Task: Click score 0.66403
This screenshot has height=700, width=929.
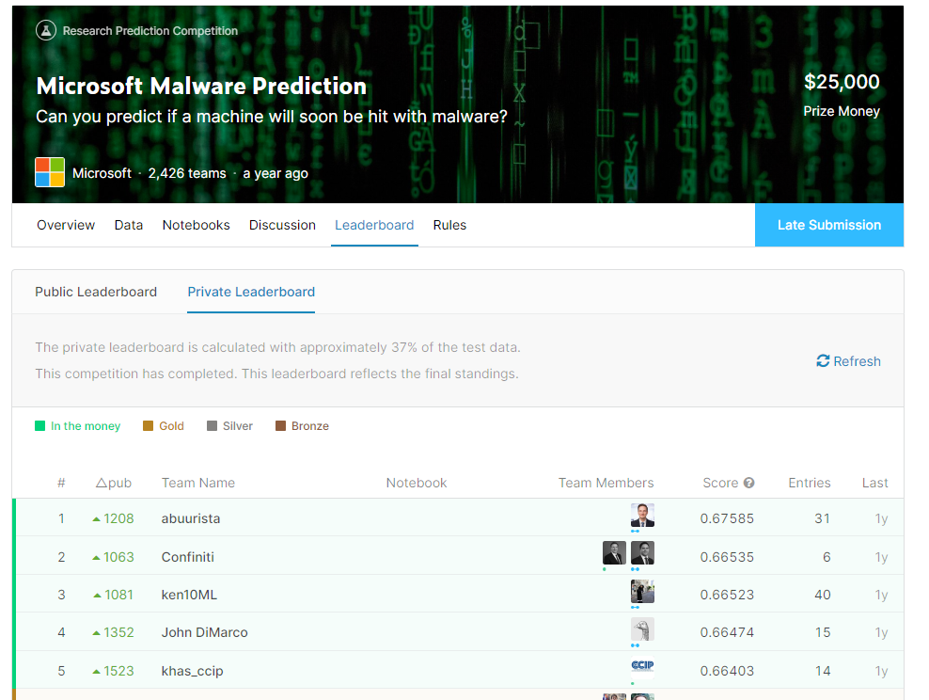Action: [x=727, y=671]
